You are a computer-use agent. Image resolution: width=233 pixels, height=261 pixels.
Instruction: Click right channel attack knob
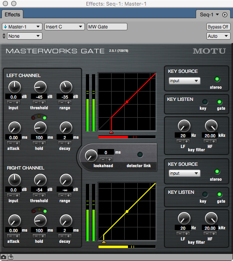coord(14,221)
